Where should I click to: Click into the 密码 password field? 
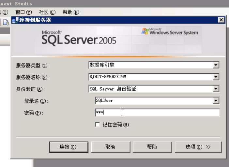click(157, 113)
